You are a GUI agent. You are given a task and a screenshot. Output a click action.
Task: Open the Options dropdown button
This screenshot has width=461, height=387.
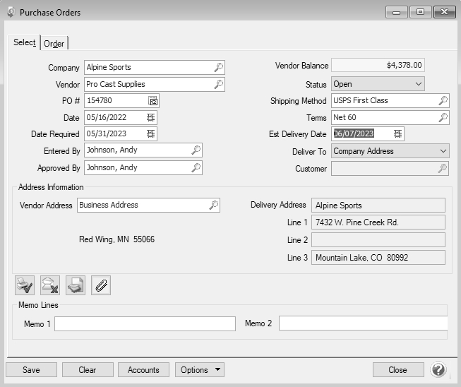coord(200,370)
